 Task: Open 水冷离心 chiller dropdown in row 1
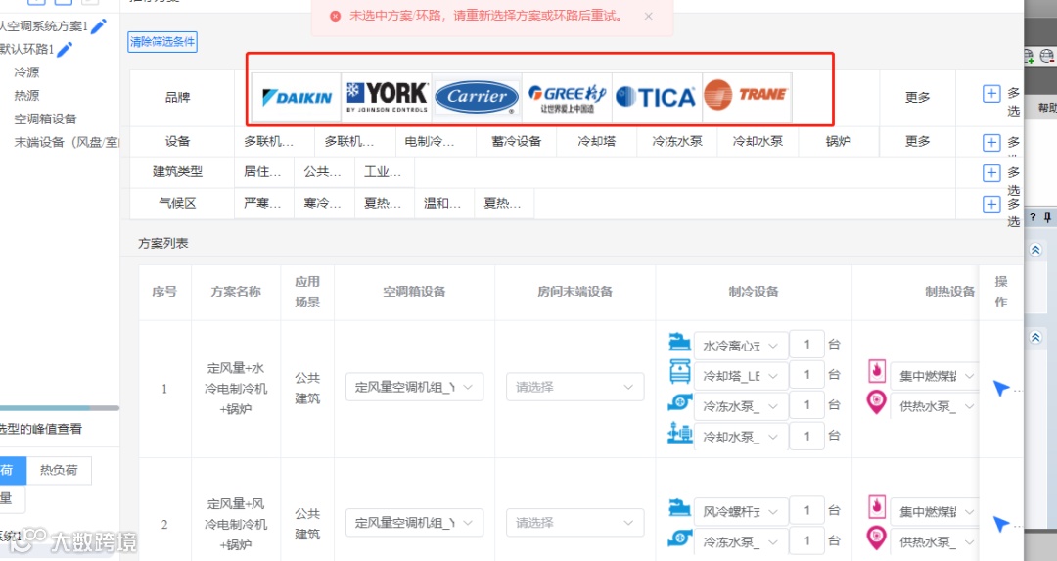pos(740,346)
